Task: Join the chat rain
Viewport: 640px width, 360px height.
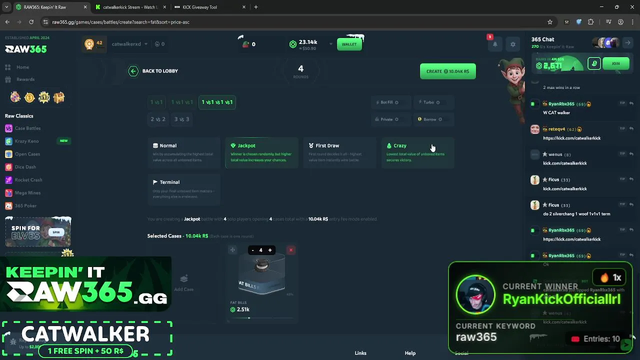Action: point(615,63)
